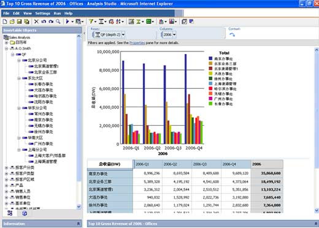
Task: Save analysis with the floppy disk icon
Action: (19, 21)
